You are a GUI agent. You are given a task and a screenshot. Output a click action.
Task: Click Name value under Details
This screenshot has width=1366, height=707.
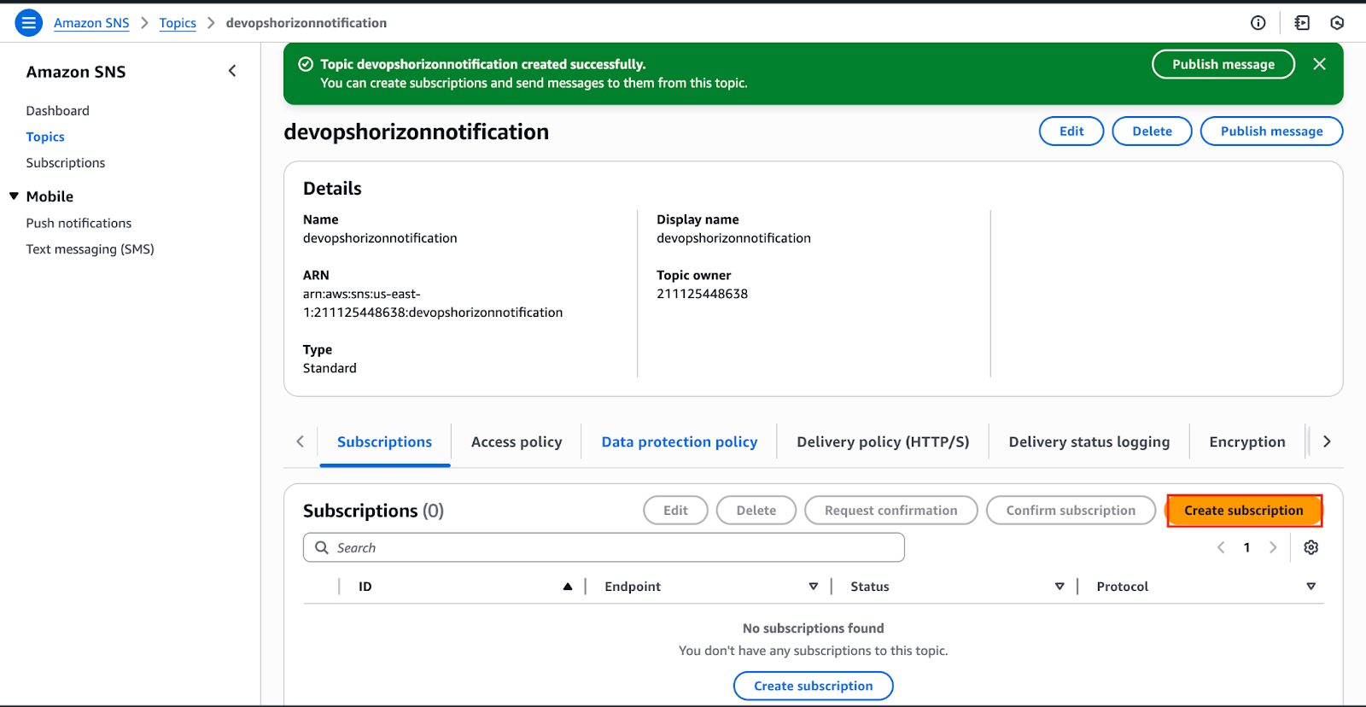[x=380, y=238]
